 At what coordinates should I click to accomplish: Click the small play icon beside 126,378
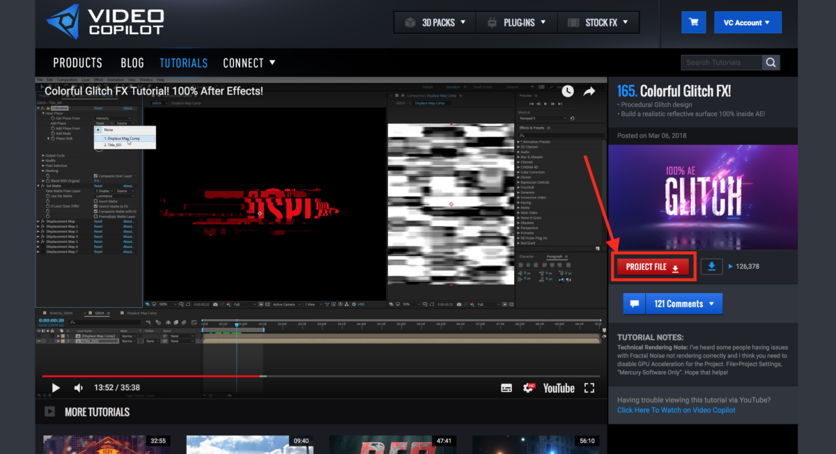pyautogui.click(x=731, y=267)
